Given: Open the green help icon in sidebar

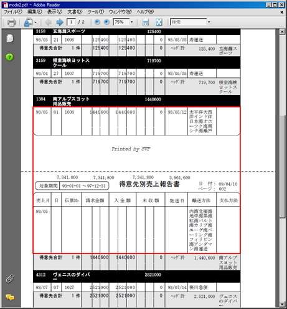Looking at the screenshot, I should point(9,57).
